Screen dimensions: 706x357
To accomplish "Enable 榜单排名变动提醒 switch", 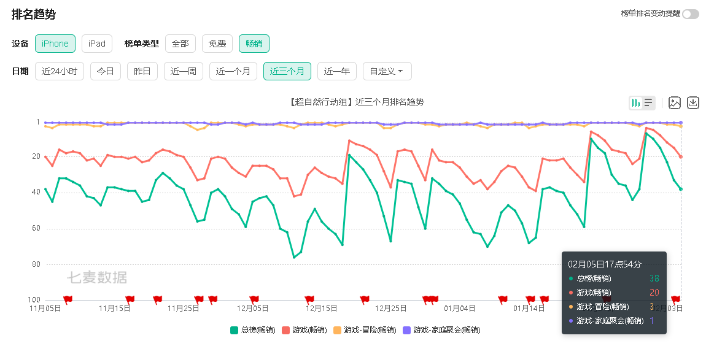I will [x=690, y=14].
